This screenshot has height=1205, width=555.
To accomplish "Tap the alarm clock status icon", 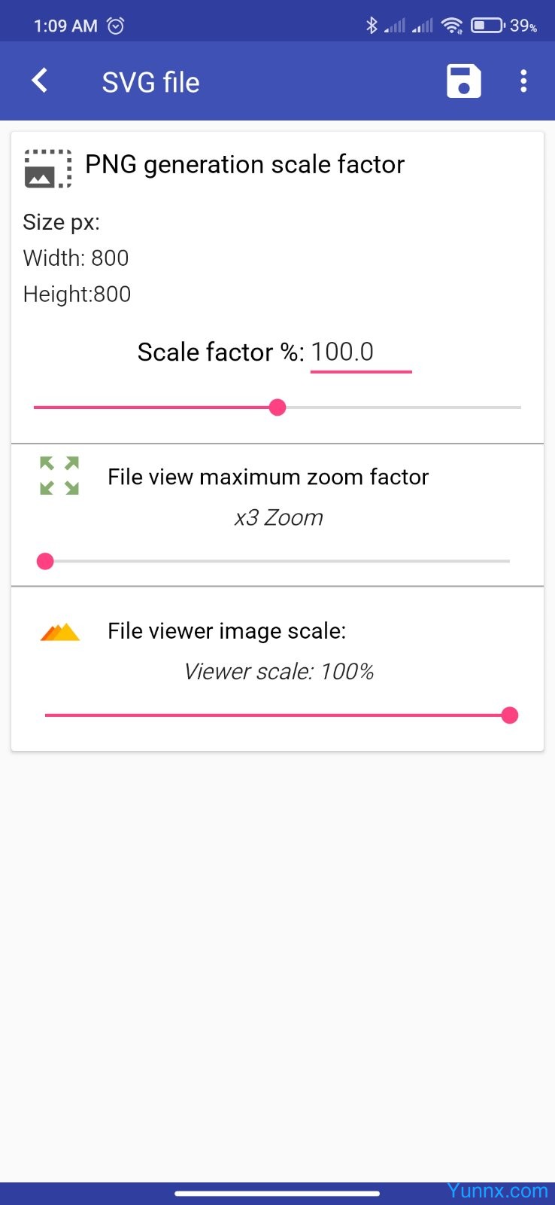I will tap(116, 26).
